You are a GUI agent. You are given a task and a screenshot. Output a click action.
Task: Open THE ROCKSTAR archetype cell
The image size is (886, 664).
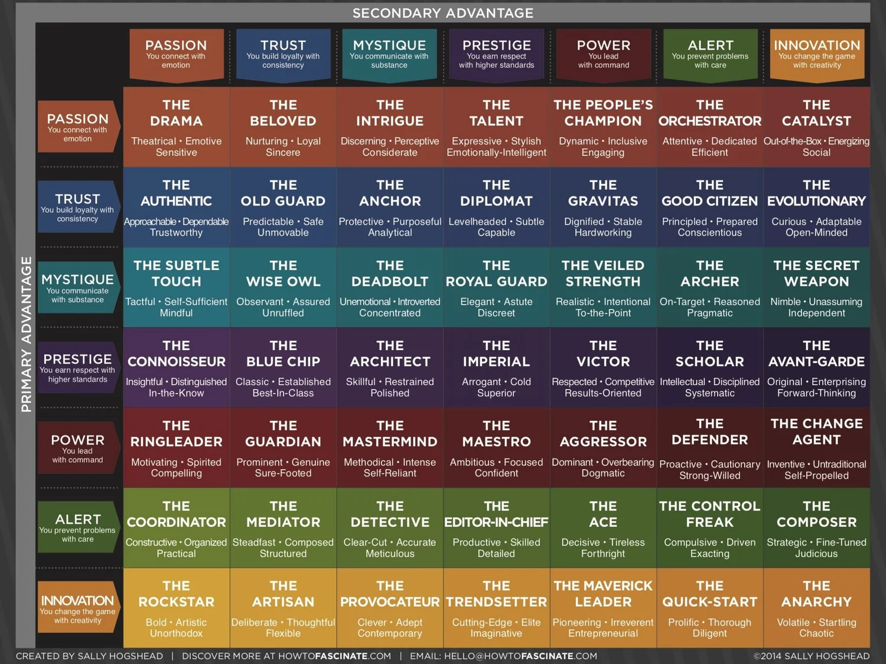pos(175,608)
